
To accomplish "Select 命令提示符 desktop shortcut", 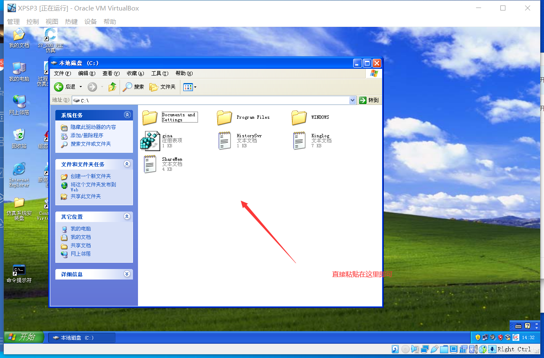I will (x=19, y=274).
